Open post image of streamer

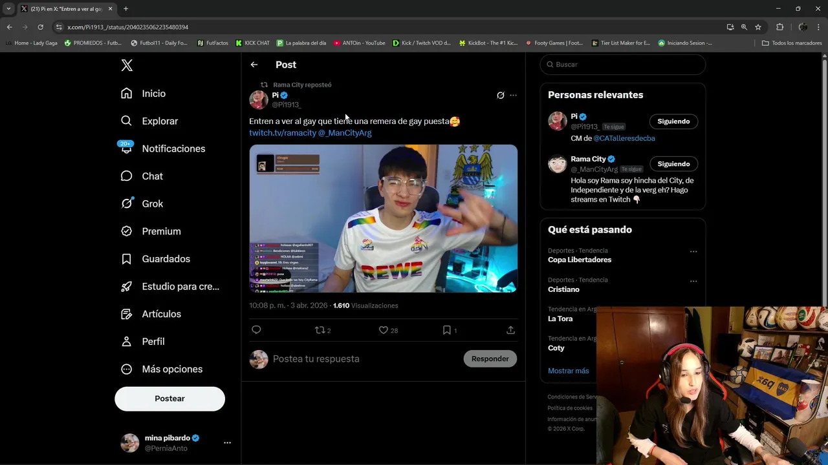[384, 218]
